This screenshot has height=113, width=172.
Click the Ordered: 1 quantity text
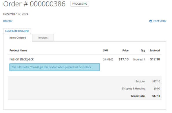[139, 60]
